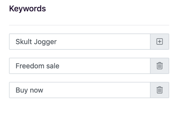Click the plus icon beside Skult Jogger
Image resolution: width=181 pixels, height=117 pixels.
click(159, 42)
